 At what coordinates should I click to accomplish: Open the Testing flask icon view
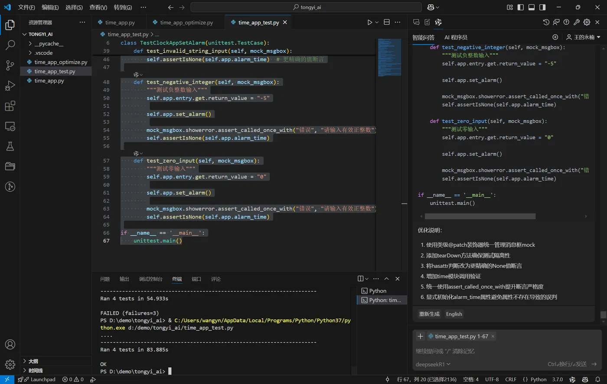pos(10,146)
